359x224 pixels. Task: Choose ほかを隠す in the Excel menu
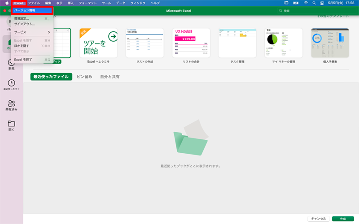click(x=32, y=46)
